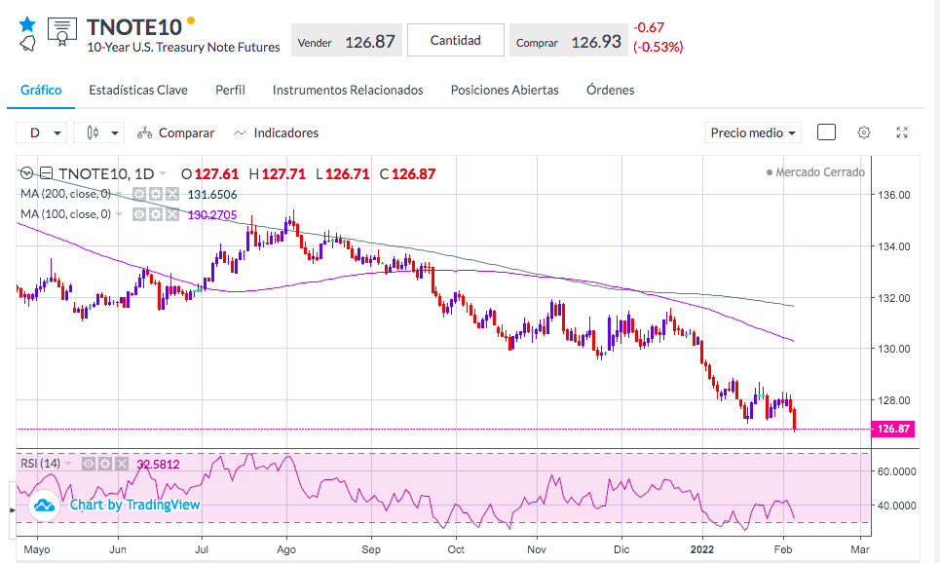
Task: Open the D timeframe dropdown
Action: pyautogui.click(x=40, y=132)
